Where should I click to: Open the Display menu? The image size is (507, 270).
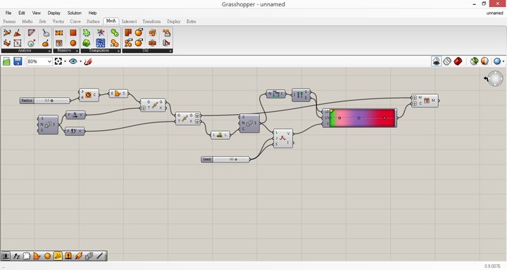(x=54, y=13)
